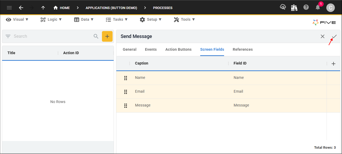Viewport: 342px width, 154px height.
Task: Click the Send Message form title
Action: [136, 36]
